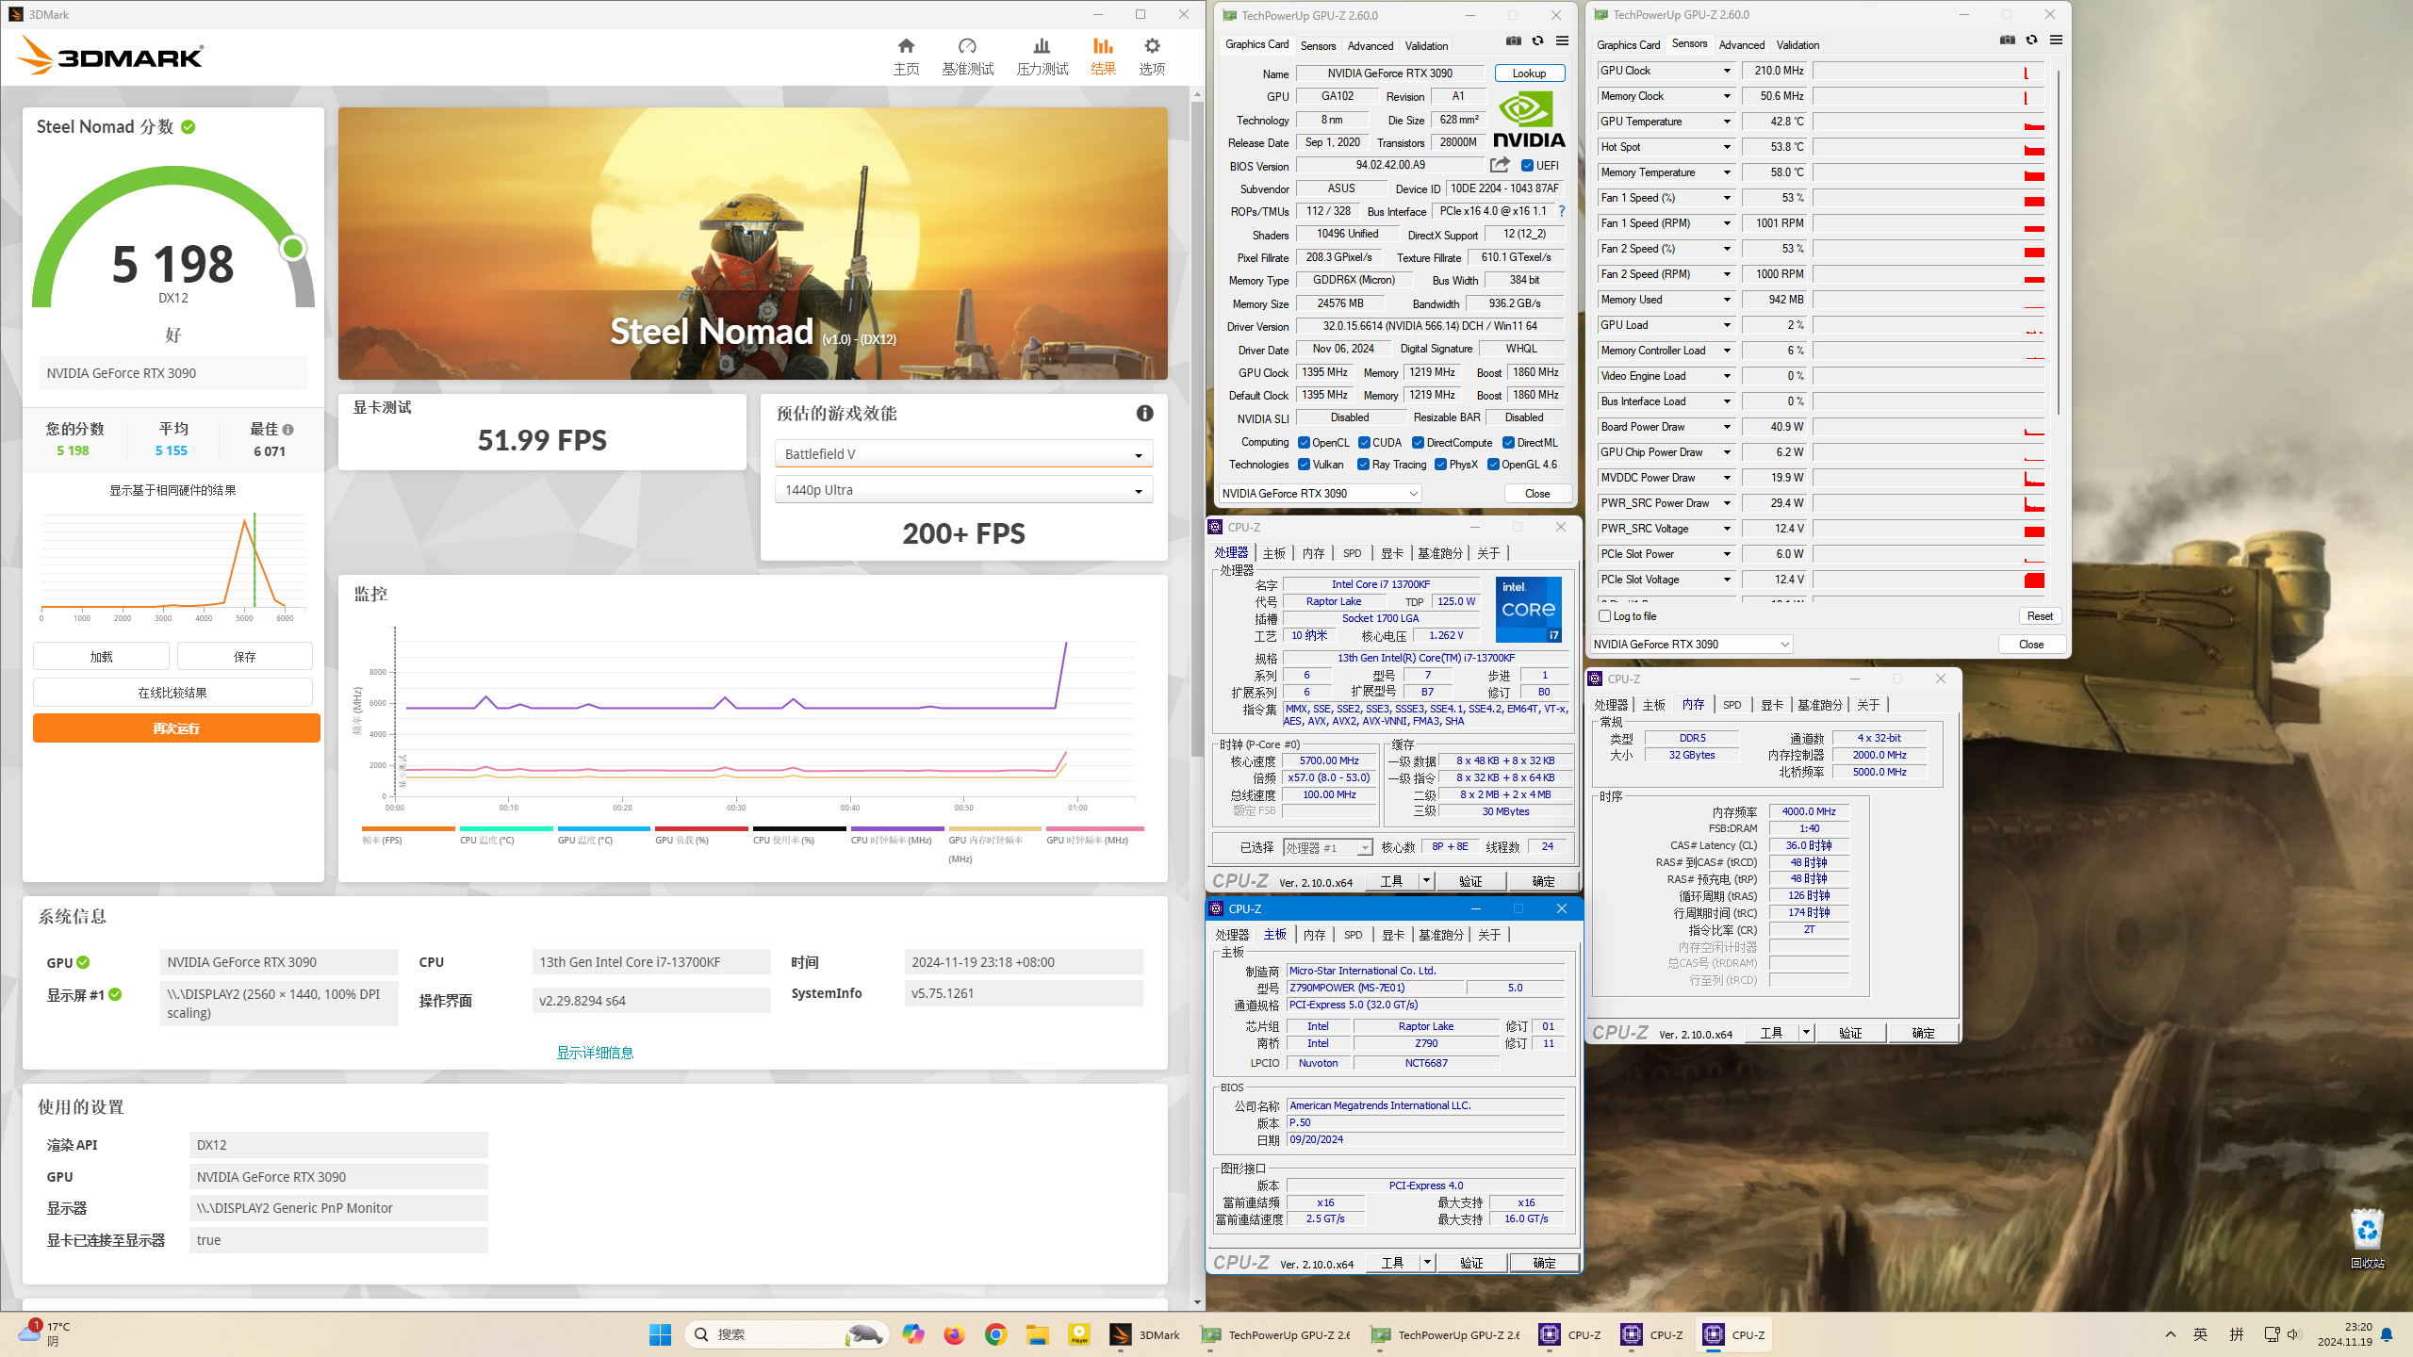Open Battlefield V game dropdown
Screen dimensions: 2413x1357
coord(963,454)
